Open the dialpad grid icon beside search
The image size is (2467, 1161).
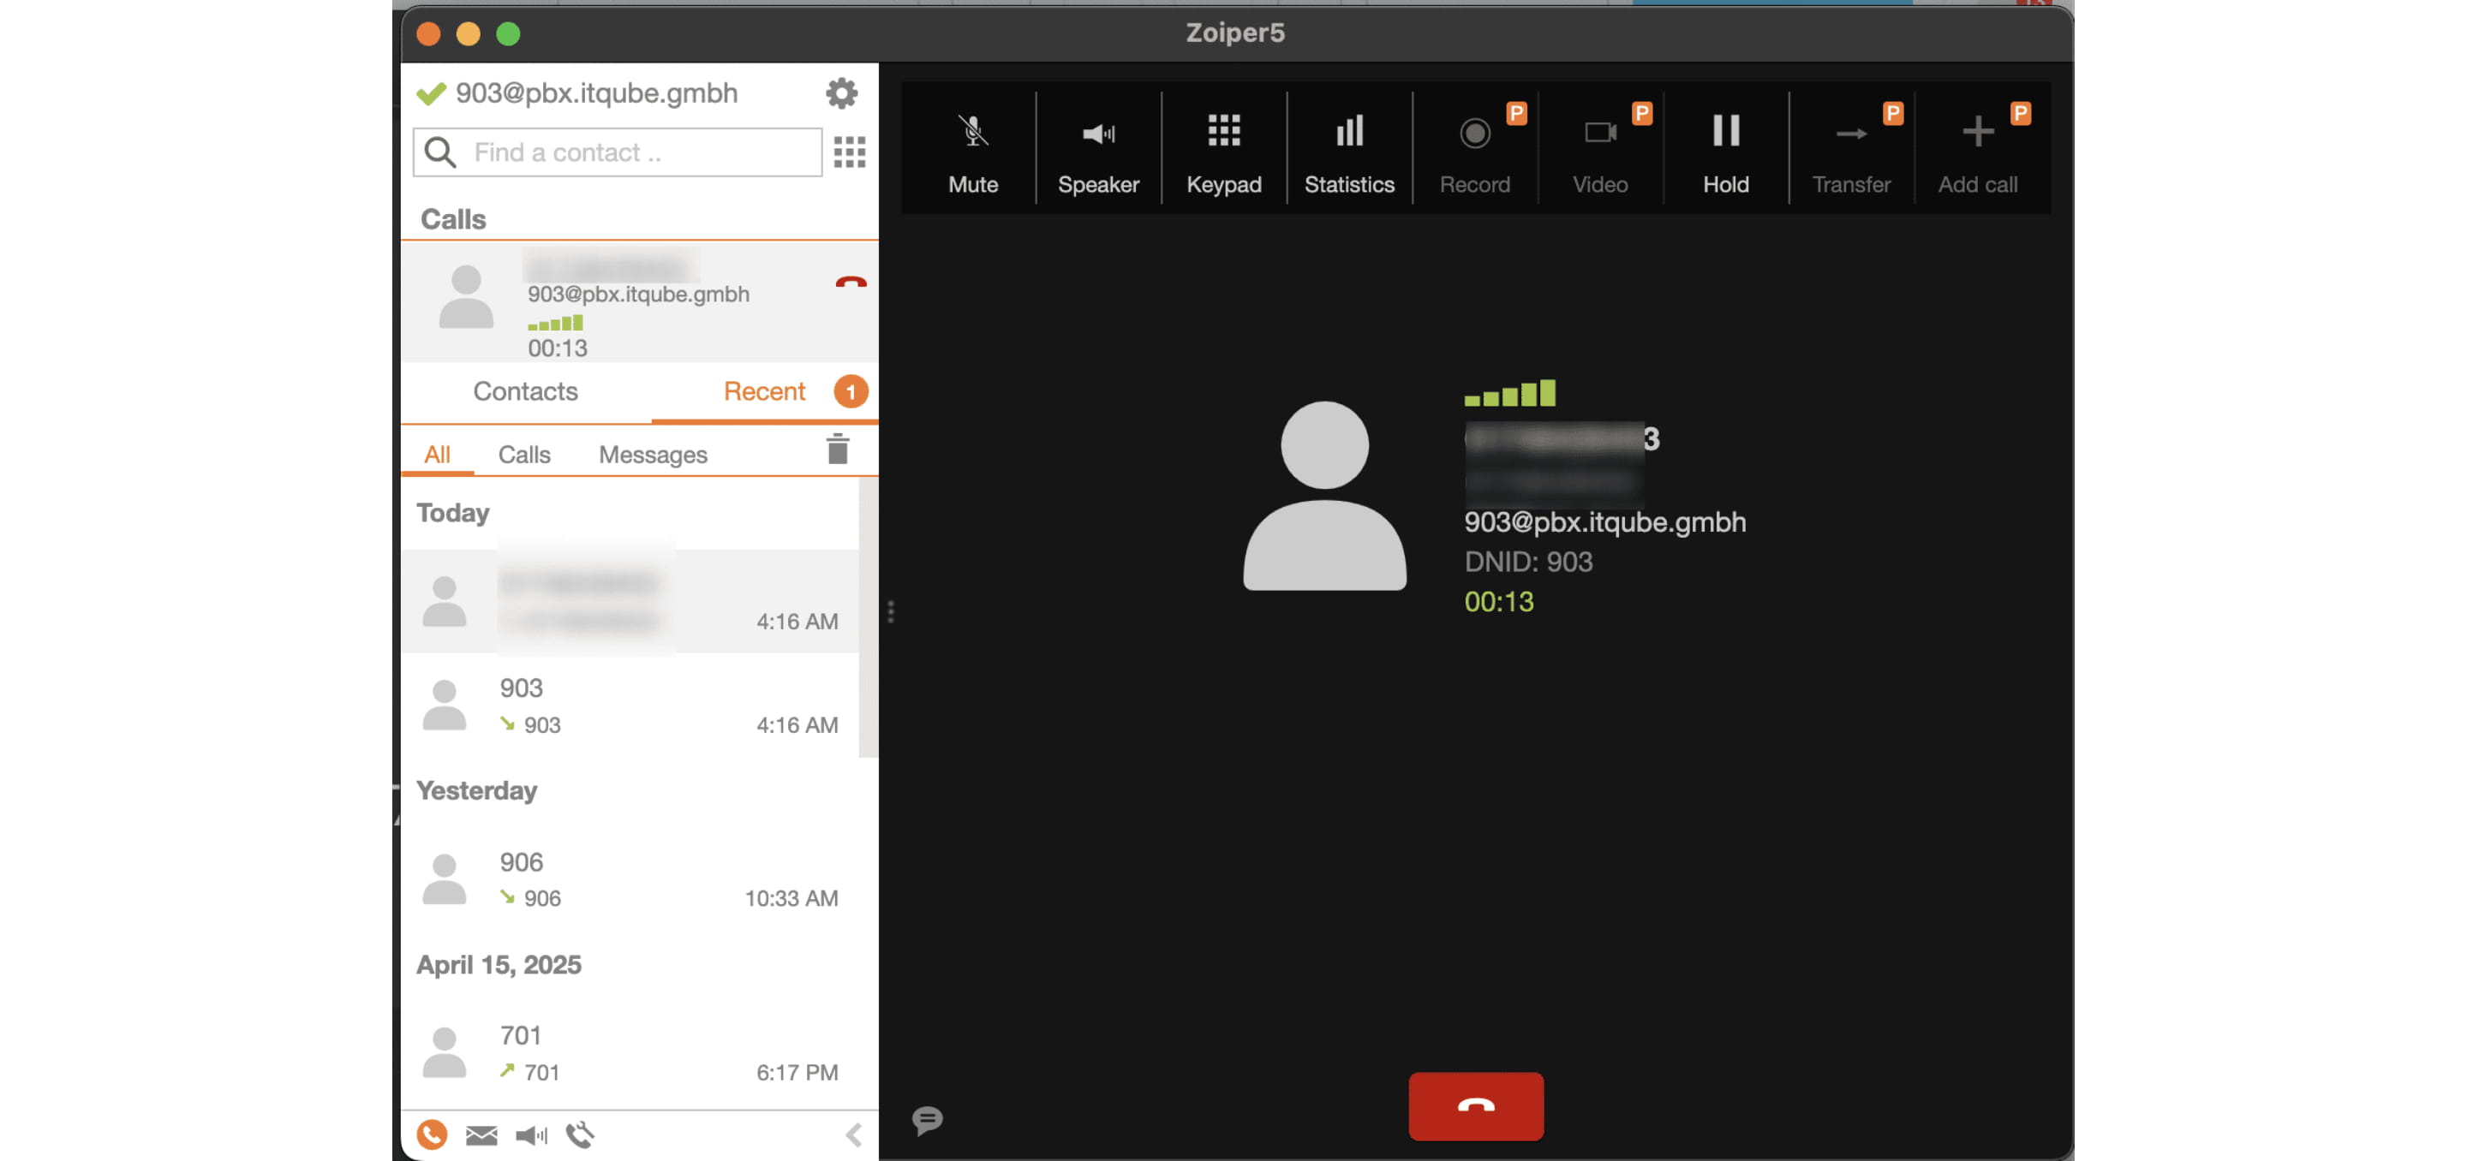coord(849,152)
